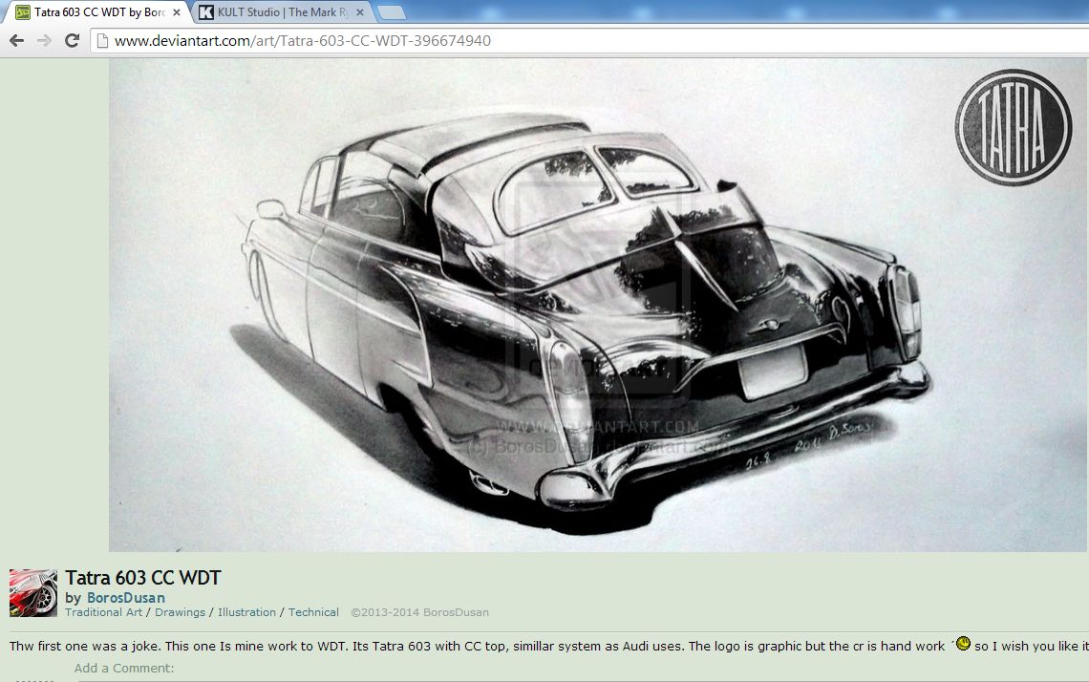Click the BorosDusan red car avatar

coord(33,593)
